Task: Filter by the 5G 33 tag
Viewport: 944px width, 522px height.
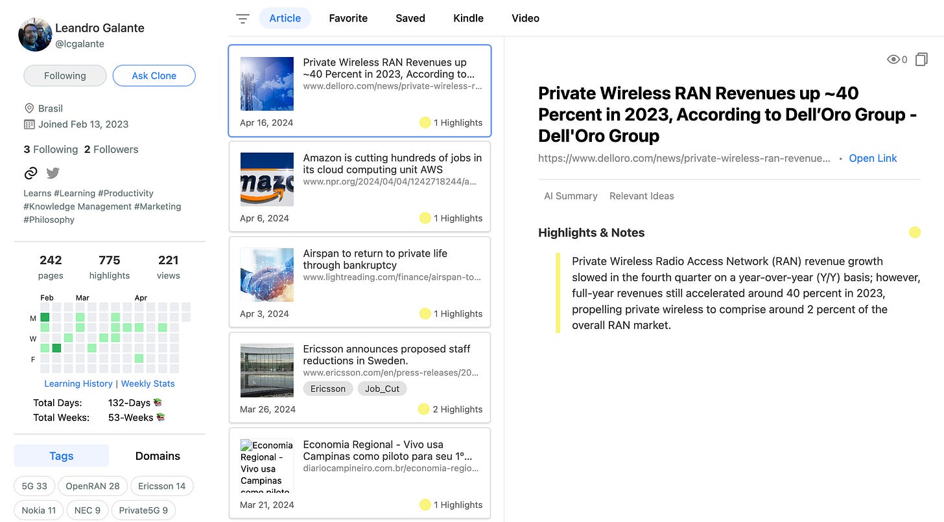Action: point(34,486)
